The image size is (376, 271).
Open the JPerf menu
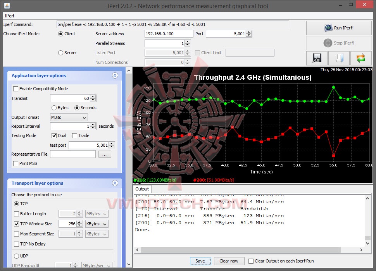pos(9,16)
